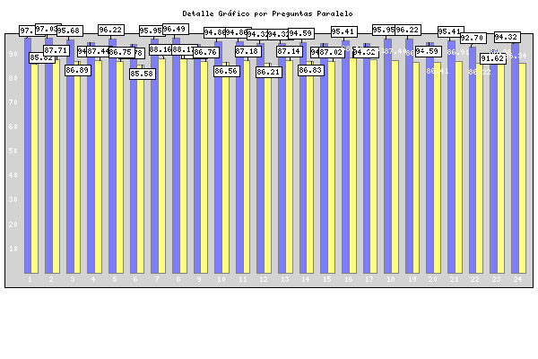This screenshot has height=359, width=538.
Task: Click y-axis value 60
Action: point(13,127)
